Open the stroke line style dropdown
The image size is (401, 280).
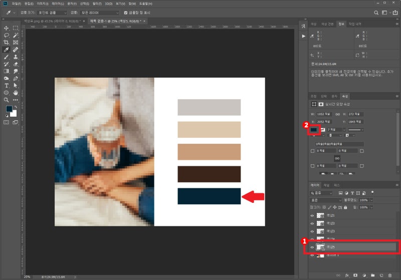355,130
